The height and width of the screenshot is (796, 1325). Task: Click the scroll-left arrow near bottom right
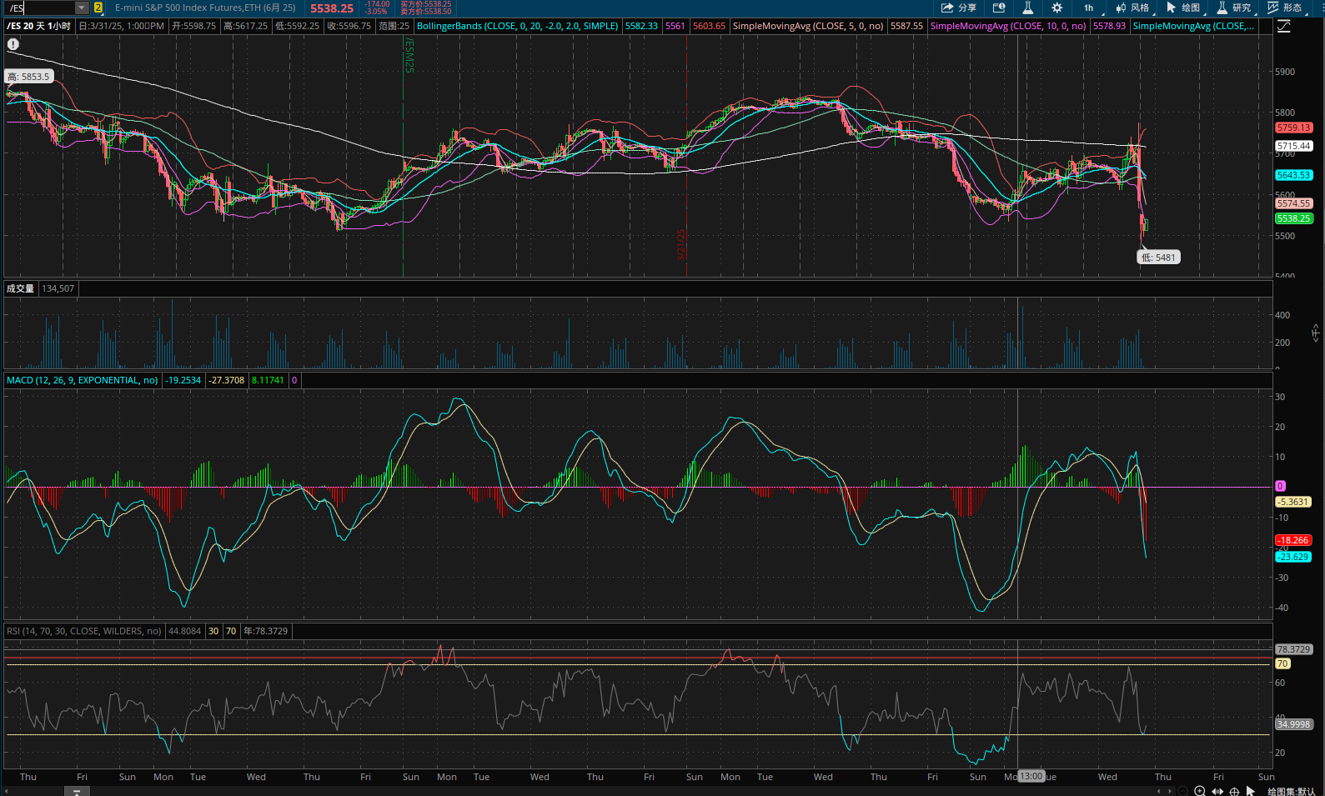coord(1157,791)
